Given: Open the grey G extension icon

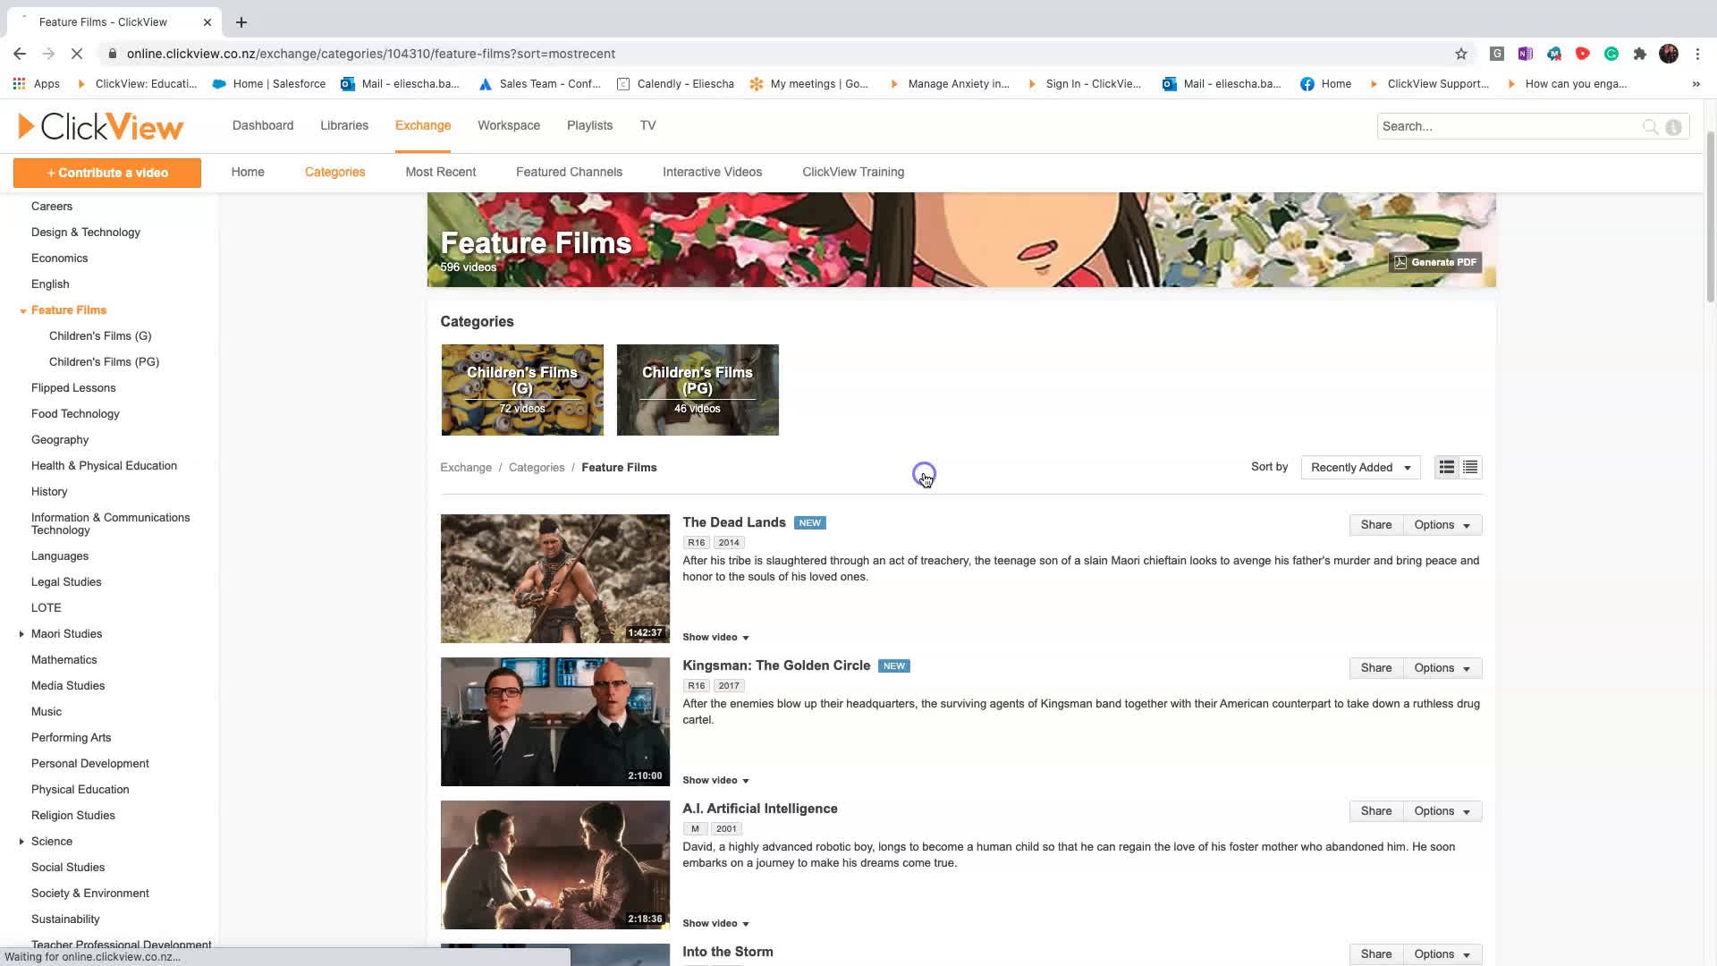Looking at the screenshot, I should pyautogui.click(x=1496, y=54).
